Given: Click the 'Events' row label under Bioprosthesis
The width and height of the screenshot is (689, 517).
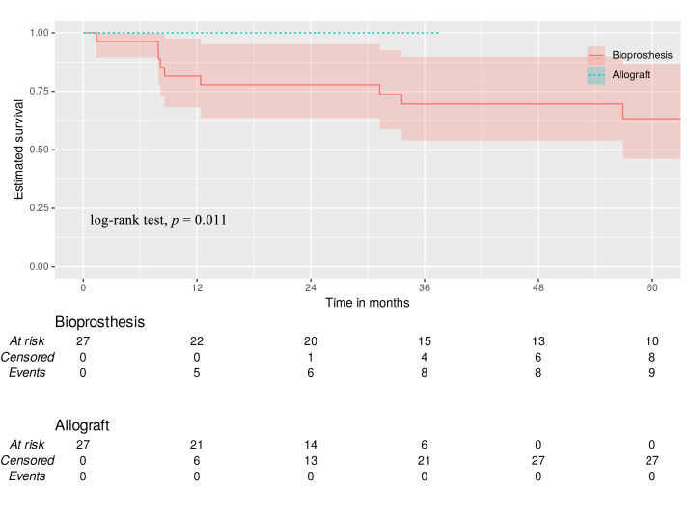Looking at the screenshot, I should pyautogui.click(x=27, y=372).
